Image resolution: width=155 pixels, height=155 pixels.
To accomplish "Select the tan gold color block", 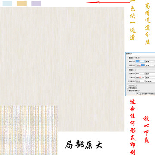I will point(22,3).
